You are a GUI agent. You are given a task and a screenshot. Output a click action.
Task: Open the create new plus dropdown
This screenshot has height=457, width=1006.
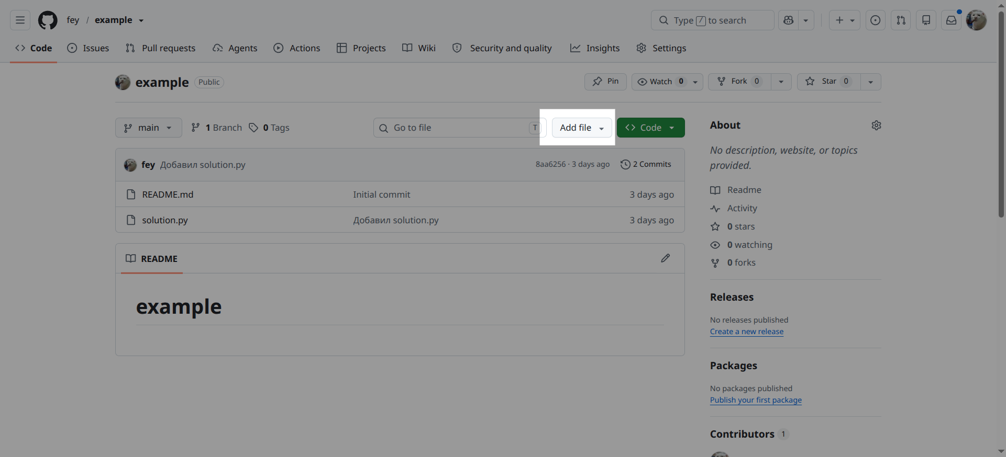[844, 20]
